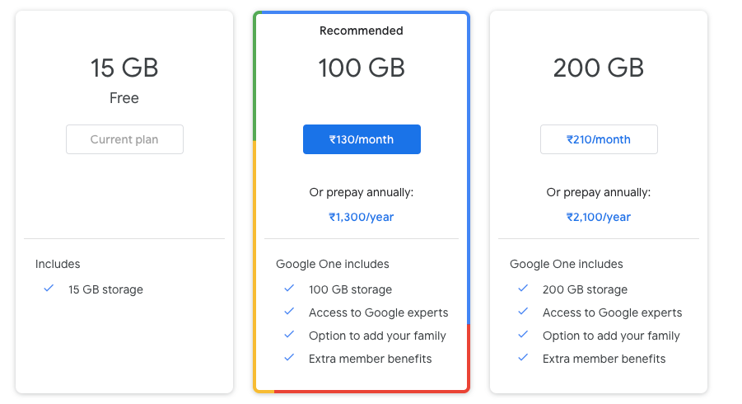
Task: Select the ₹210/month plan button
Action: (x=599, y=139)
